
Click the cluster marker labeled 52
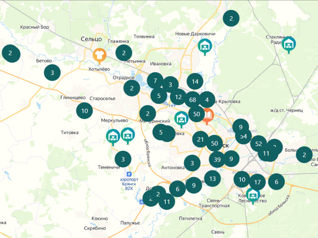tap(259, 144)
